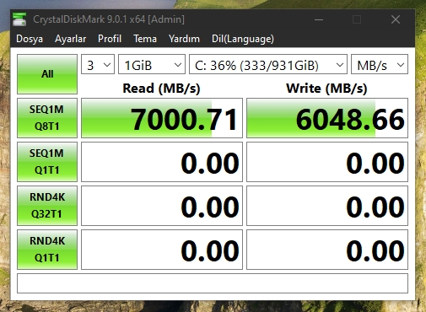Start the SEQ1M Q8T1 test
The height and width of the screenshot is (312, 426).
point(47,118)
